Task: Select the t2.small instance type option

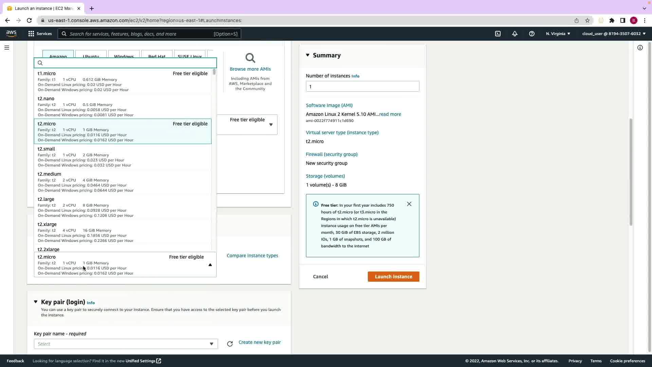Action: tap(122, 157)
